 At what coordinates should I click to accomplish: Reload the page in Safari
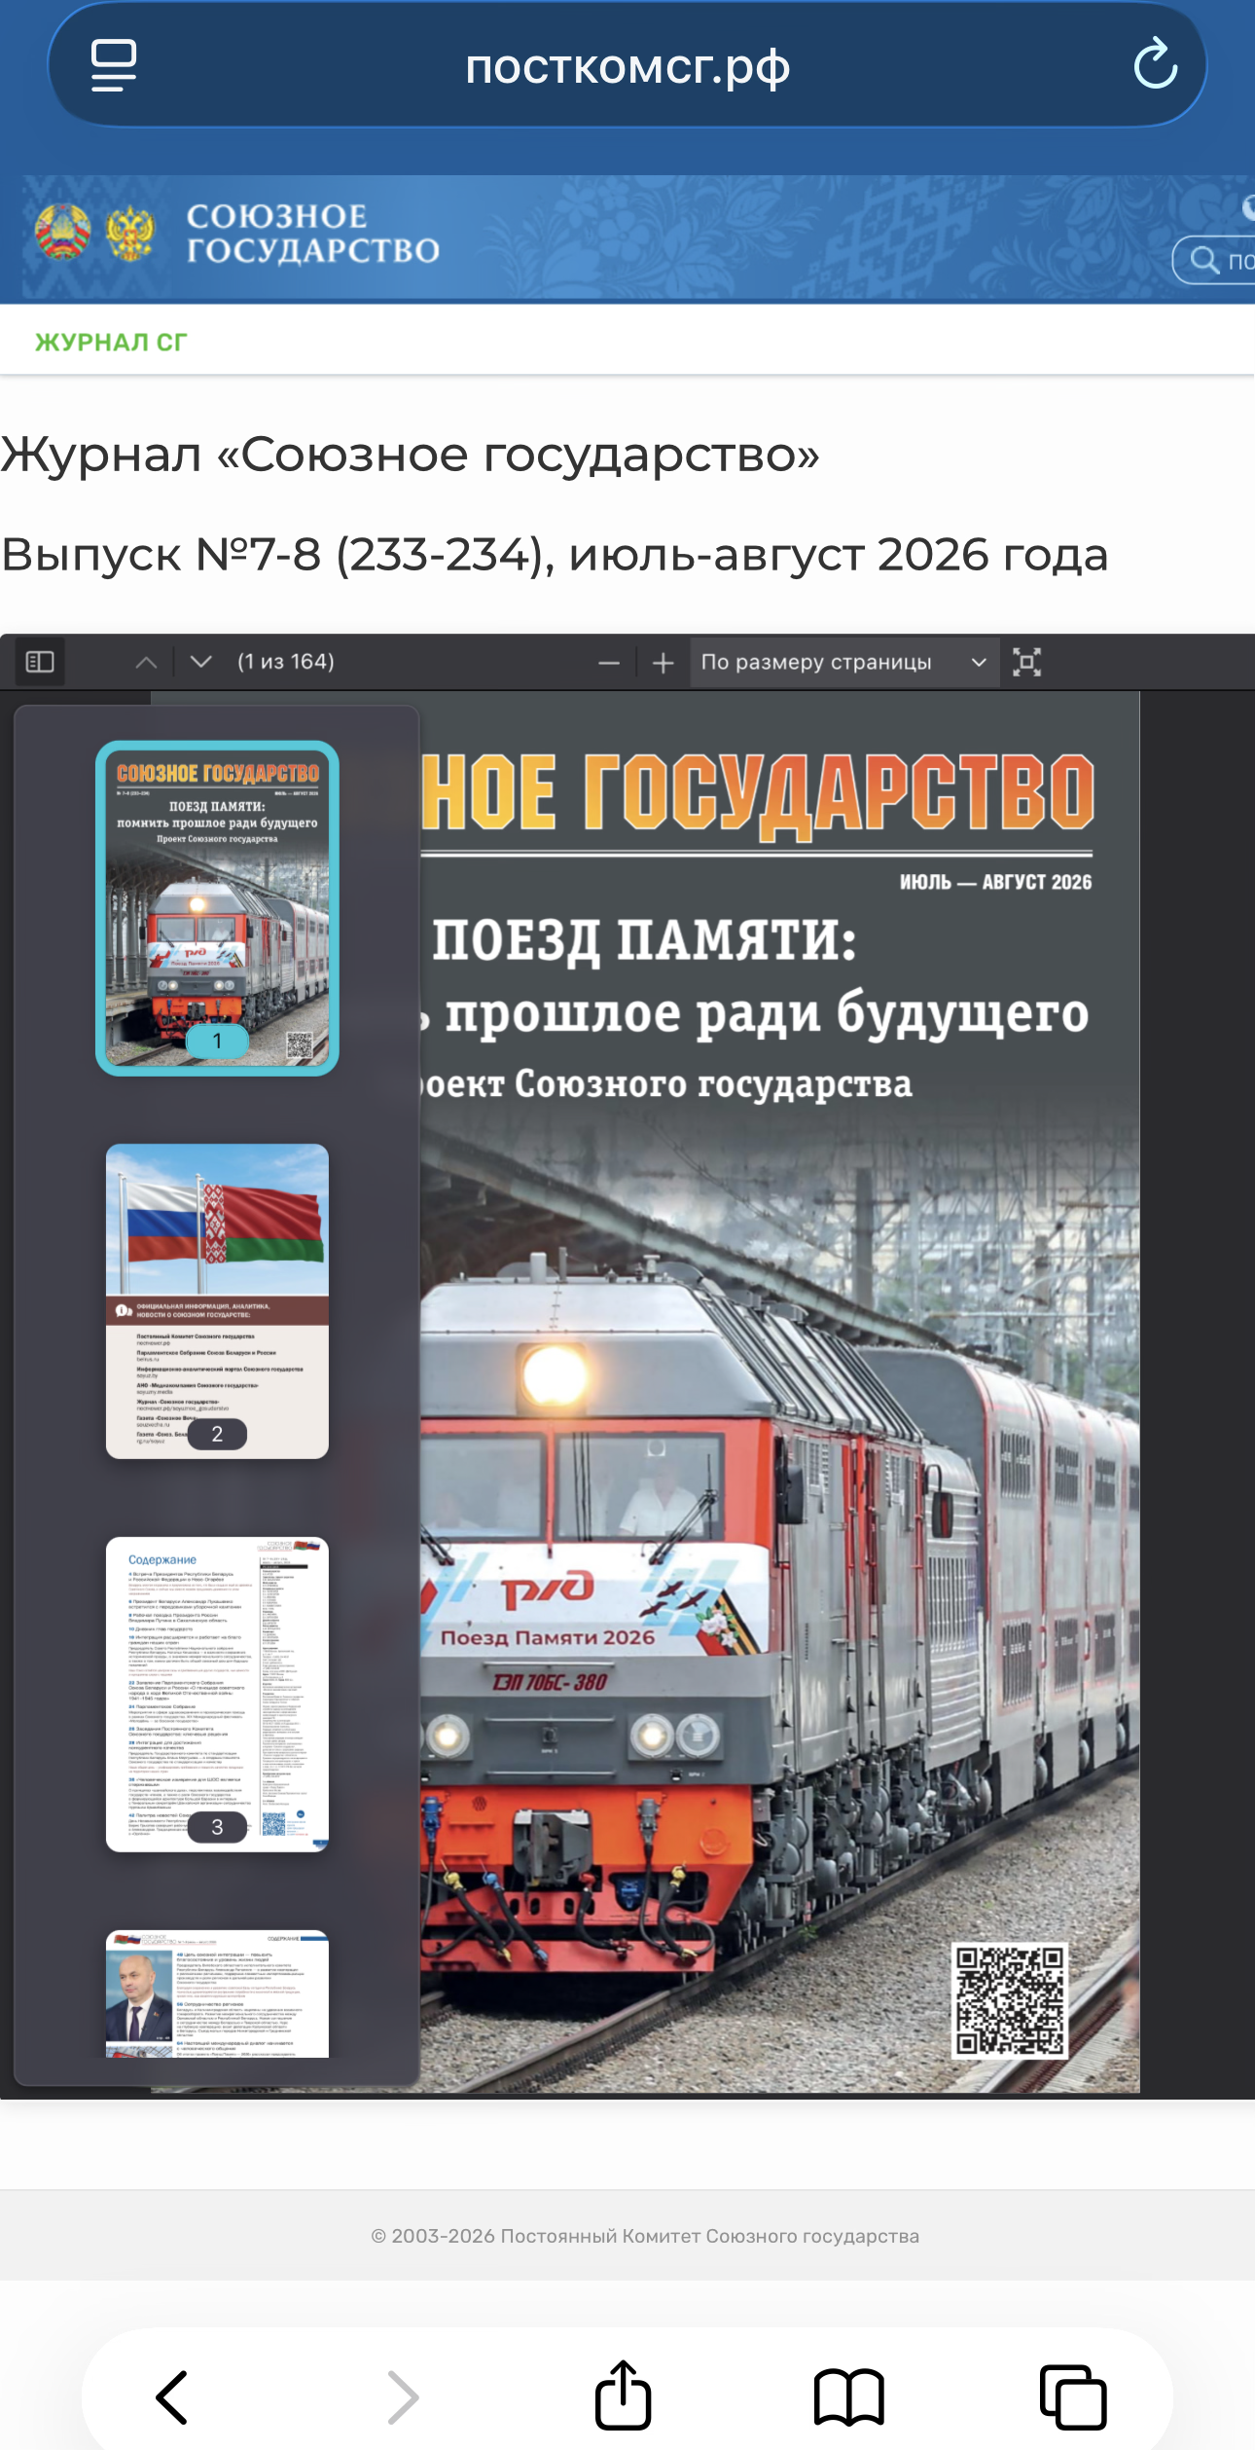[x=1156, y=64]
